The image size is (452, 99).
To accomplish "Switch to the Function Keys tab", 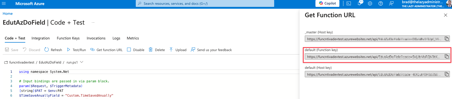I will click(x=68, y=38).
